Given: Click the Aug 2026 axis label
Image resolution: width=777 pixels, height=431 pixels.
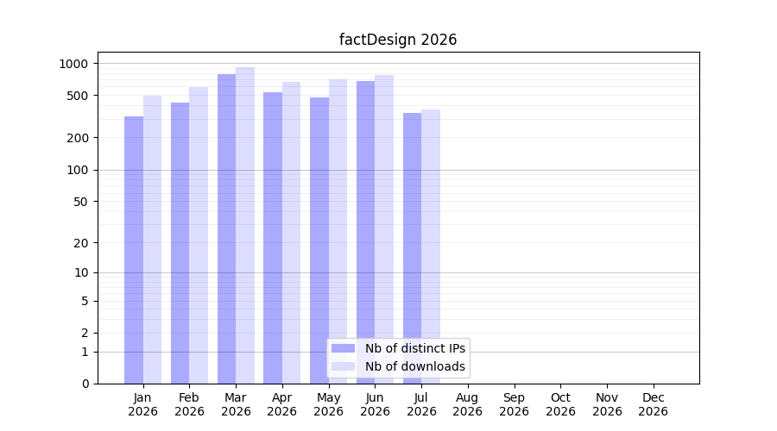Looking at the screenshot, I should pos(467,404).
